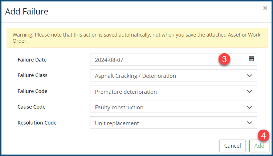Click the chevron arrow beside Unit replacement
273x156 pixels.
249,123
